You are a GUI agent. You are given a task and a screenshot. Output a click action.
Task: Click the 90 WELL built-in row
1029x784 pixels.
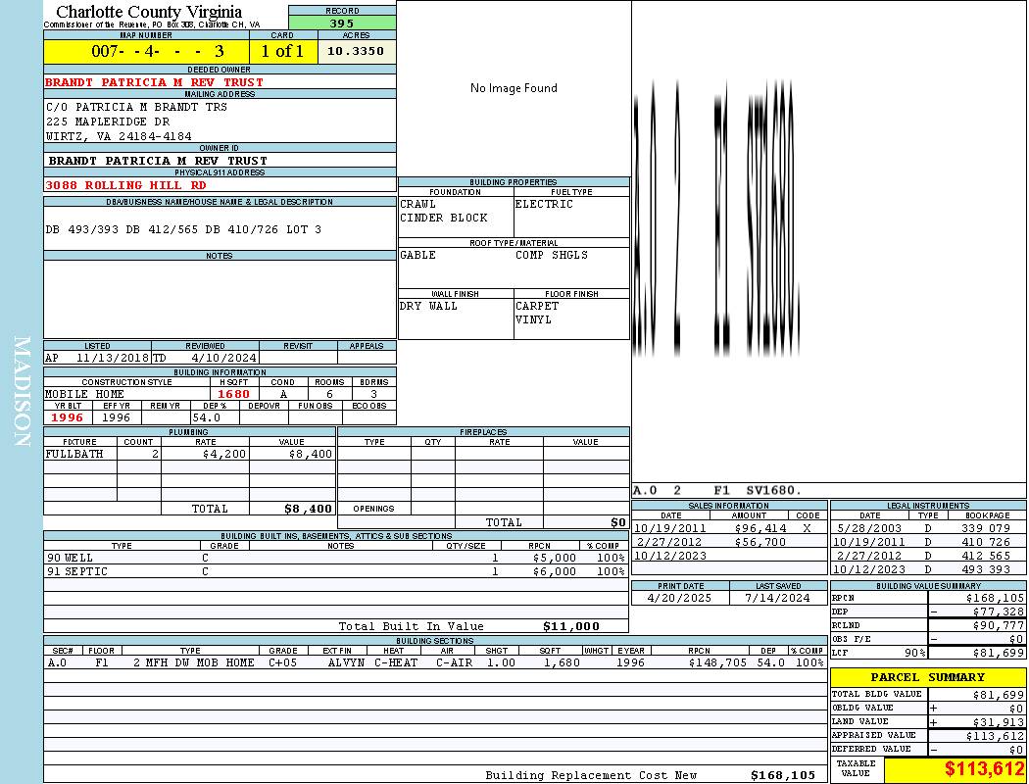click(x=336, y=559)
